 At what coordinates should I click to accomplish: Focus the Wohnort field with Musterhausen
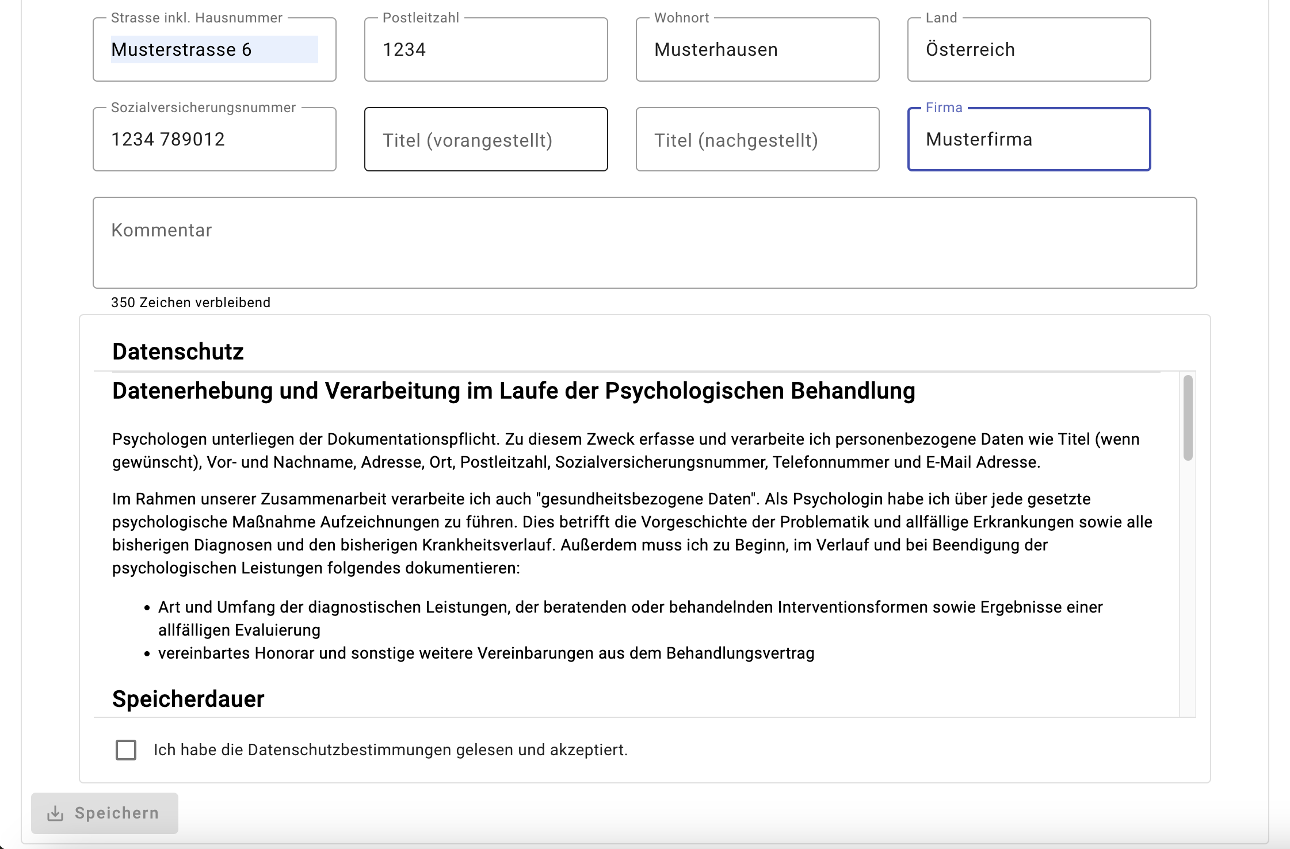tap(757, 49)
